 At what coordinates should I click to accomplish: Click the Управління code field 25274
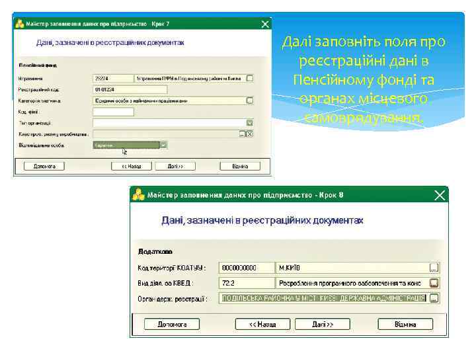(113, 78)
